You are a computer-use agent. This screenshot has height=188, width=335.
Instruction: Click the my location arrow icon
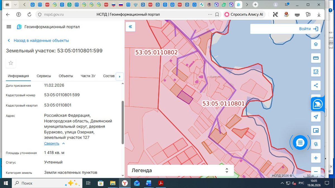(x=316, y=117)
